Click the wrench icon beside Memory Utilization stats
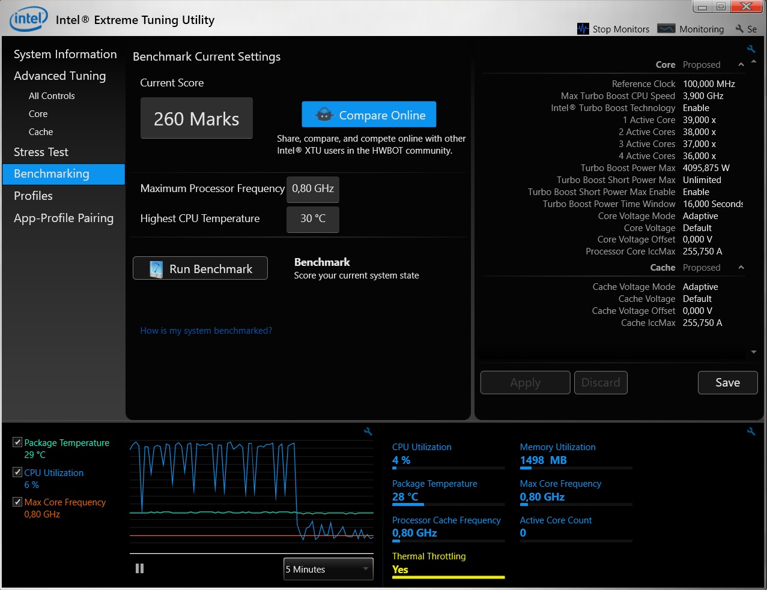767x590 pixels. (x=751, y=431)
